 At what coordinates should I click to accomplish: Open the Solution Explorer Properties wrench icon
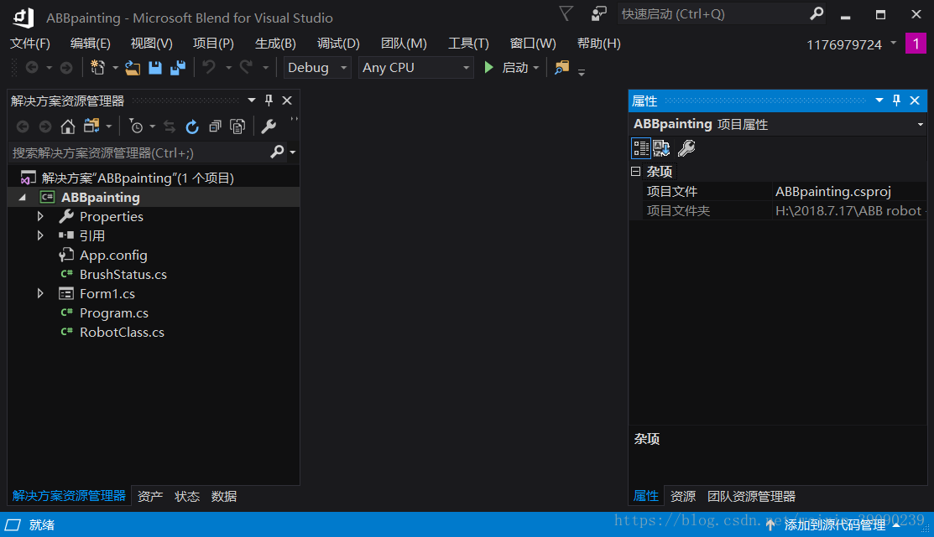coord(269,126)
